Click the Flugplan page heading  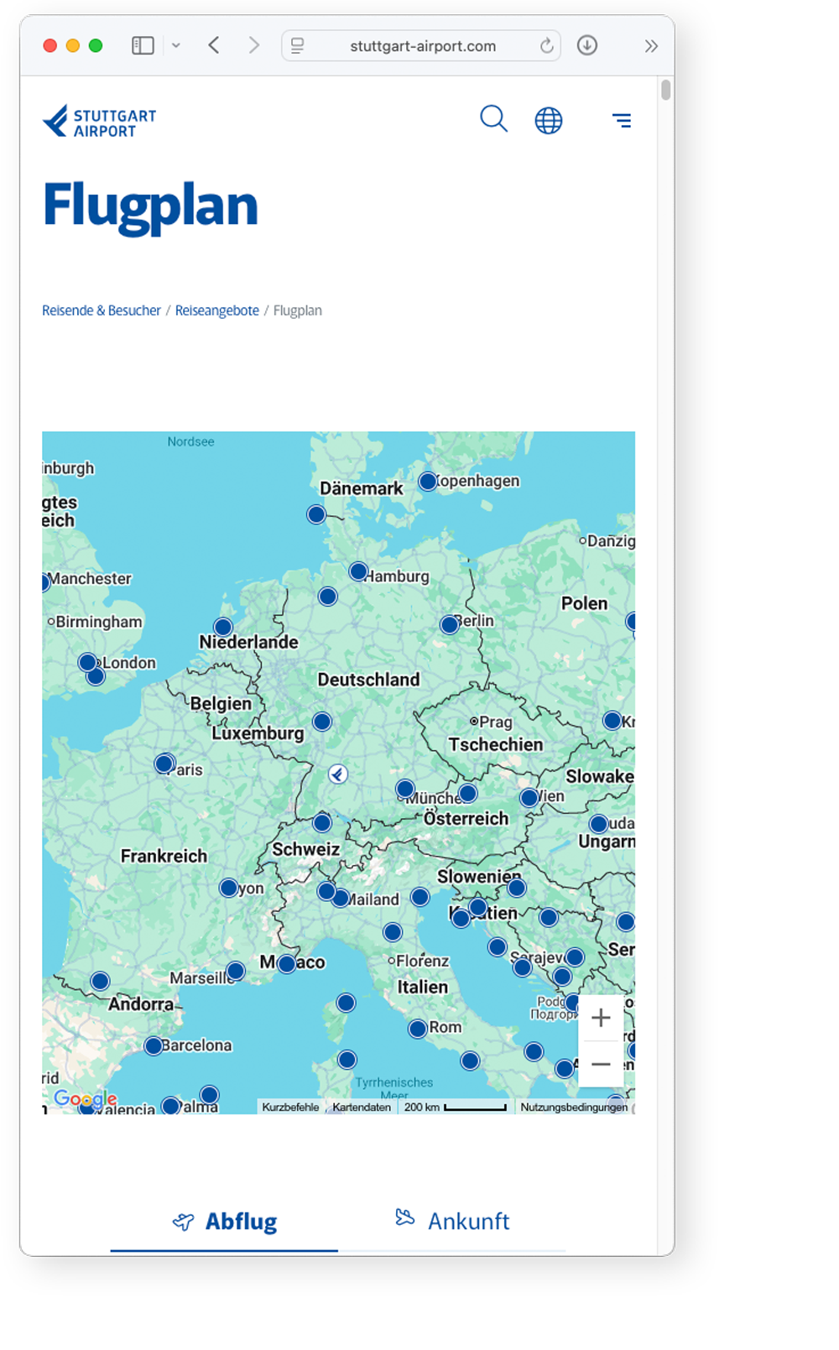pos(150,206)
